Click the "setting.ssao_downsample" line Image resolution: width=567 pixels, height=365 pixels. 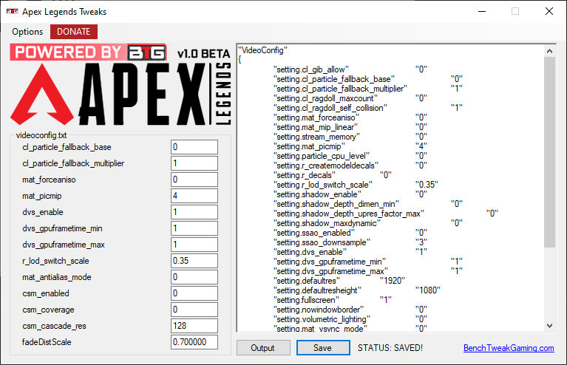[350, 242]
